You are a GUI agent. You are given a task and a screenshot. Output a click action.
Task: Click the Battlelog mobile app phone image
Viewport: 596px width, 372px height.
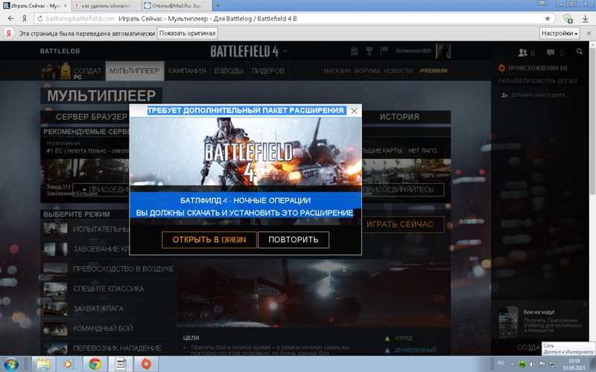pos(508,322)
